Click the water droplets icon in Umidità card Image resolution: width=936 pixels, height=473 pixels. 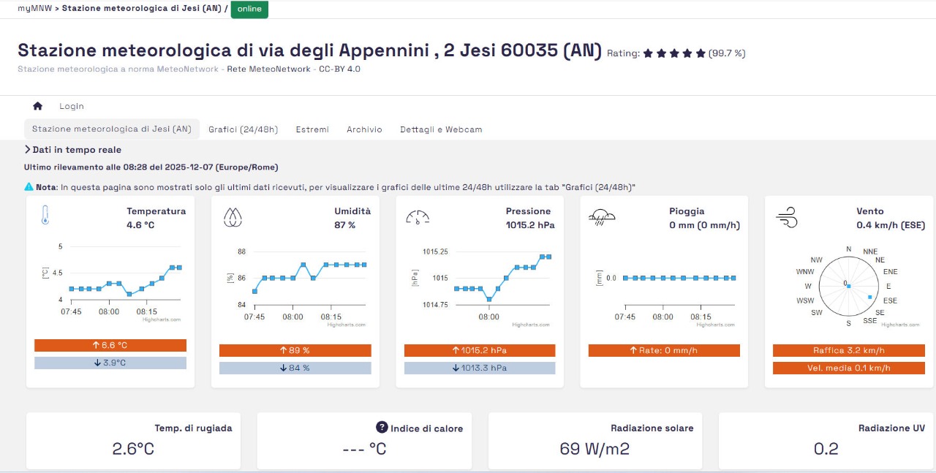point(232,217)
